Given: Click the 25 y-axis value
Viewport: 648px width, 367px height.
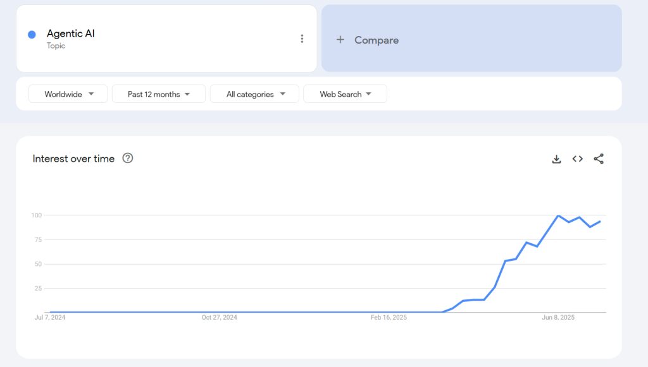Looking at the screenshot, I should point(39,288).
